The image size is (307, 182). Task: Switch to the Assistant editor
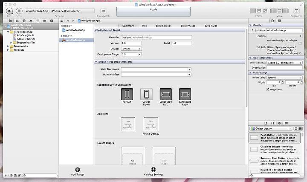tap(259, 11)
